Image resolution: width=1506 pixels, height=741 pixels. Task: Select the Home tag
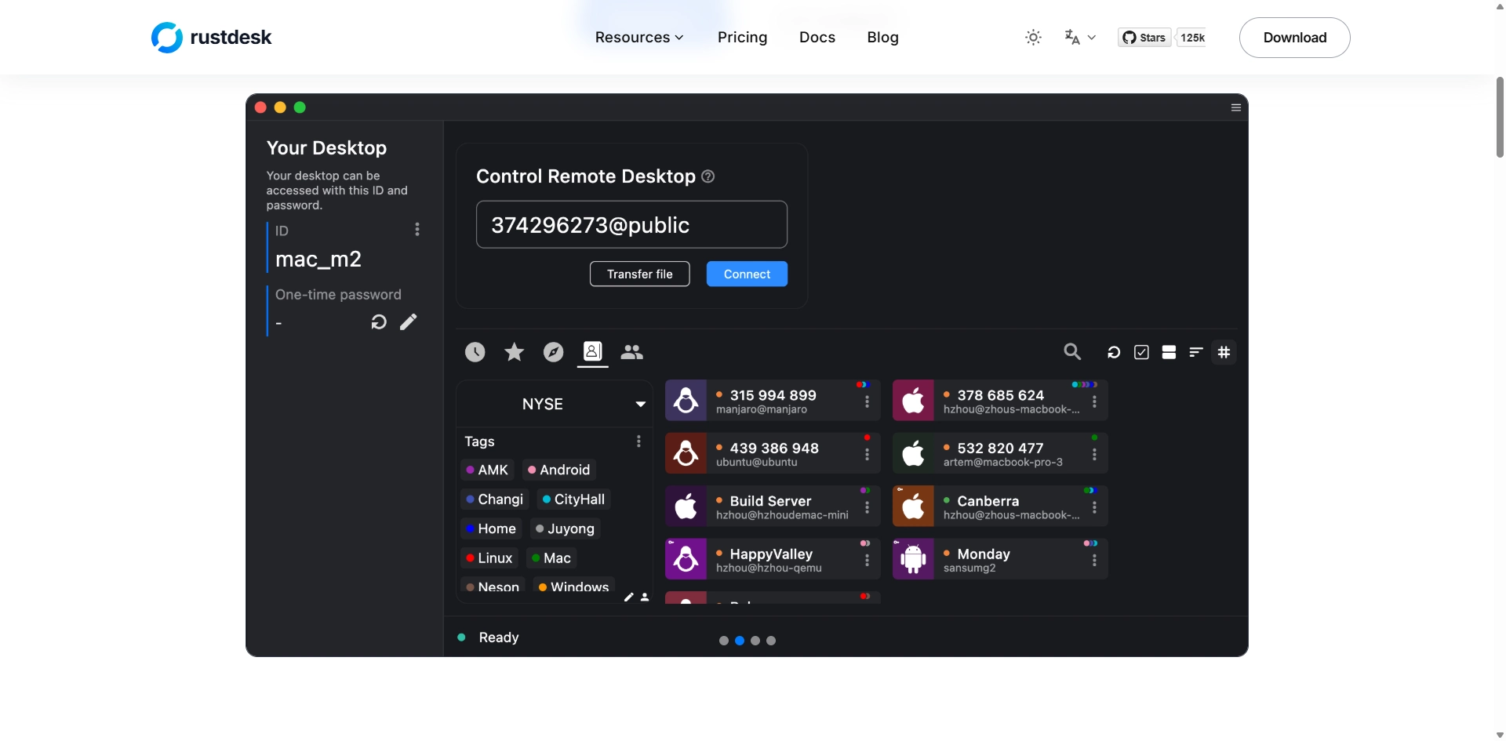click(490, 529)
